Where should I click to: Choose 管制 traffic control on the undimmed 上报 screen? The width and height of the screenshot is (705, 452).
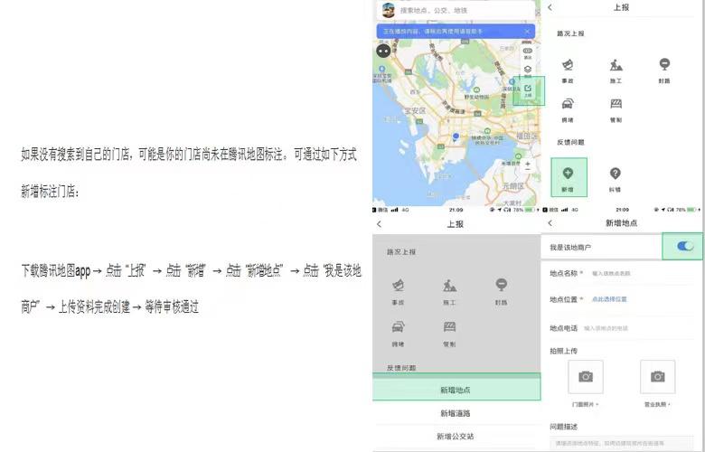pyautogui.click(x=616, y=110)
